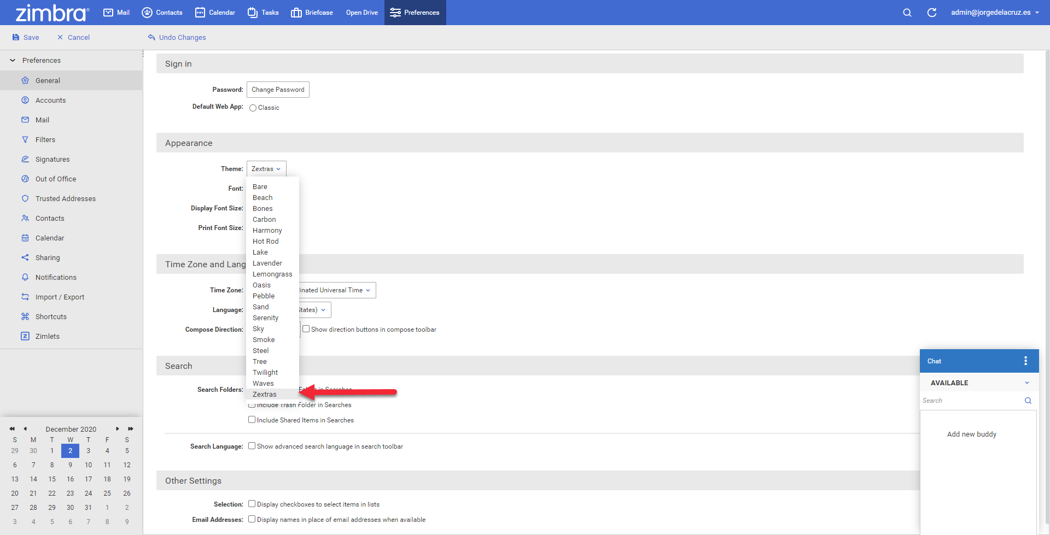
Task: Go to next month in mini calendar
Action: click(118, 429)
